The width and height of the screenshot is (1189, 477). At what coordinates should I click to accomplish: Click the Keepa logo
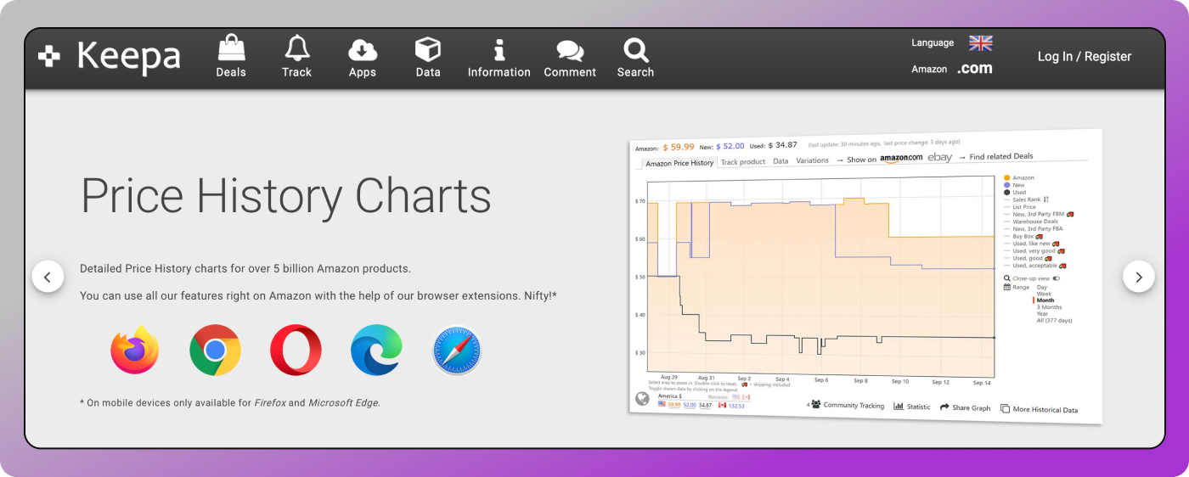point(110,57)
